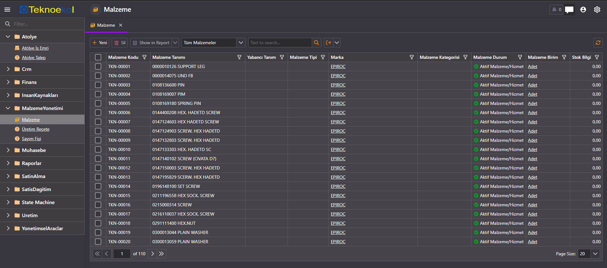Open the Show in Report dropdown arrow
607x268 pixels.
(x=175, y=43)
